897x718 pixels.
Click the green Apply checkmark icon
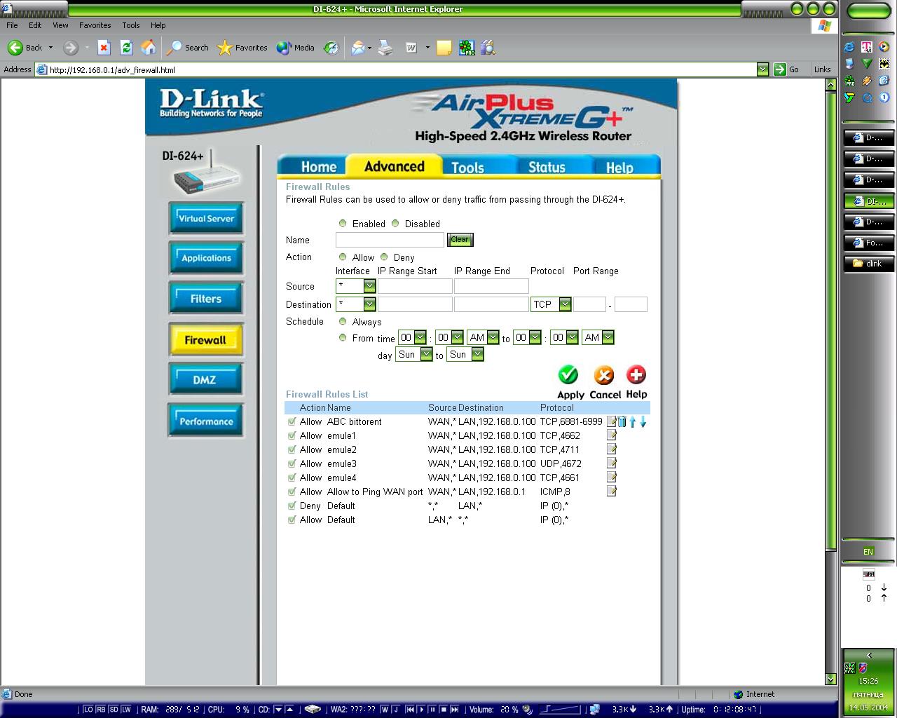(x=568, y=375)
